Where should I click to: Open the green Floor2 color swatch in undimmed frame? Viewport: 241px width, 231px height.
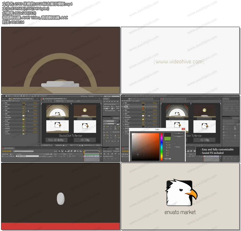pos(24,127)
